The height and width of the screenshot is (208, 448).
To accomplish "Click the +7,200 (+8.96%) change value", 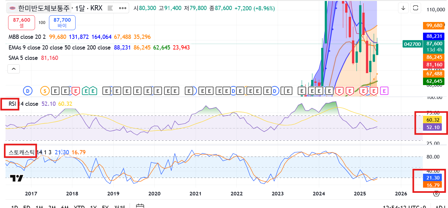I will pyautogui.click(x=255, y=8).
